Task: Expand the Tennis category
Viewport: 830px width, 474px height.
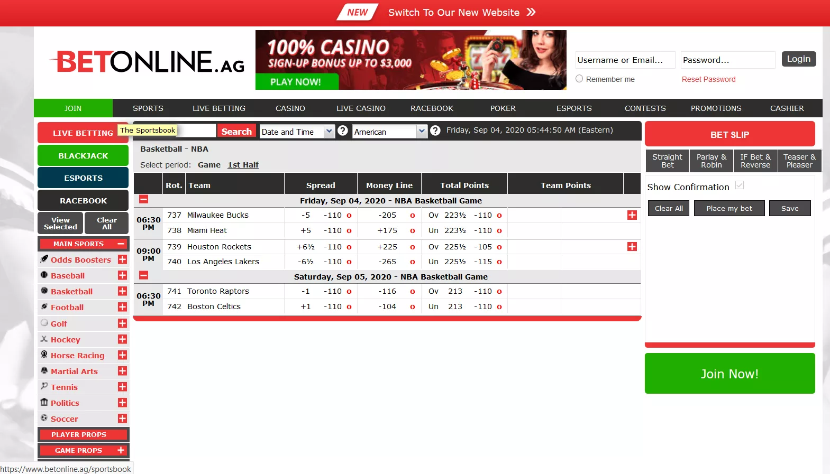Action: (122, 387)
